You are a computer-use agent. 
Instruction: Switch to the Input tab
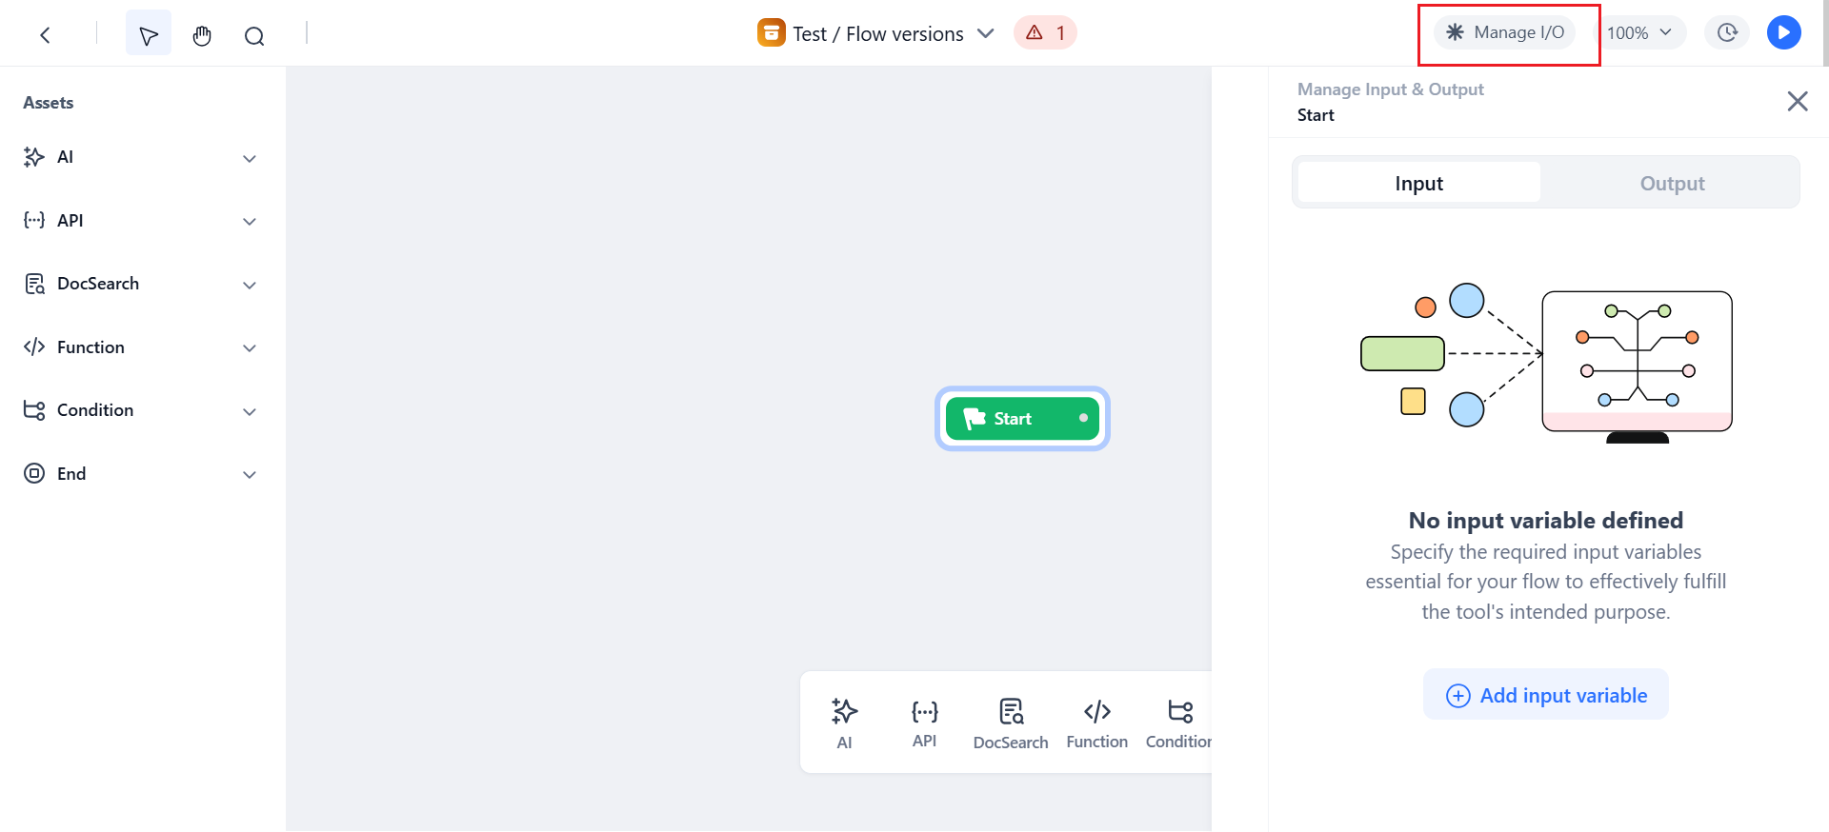(1418, 183)
